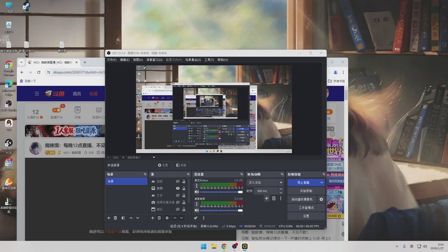448x252 pixels.
Task: Add a transition with the plus button
Action: (267, 198)
